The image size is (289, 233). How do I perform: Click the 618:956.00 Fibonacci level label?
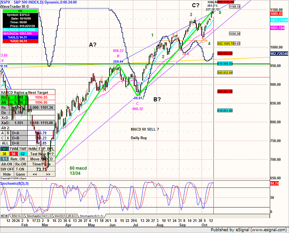coord(225,64)
